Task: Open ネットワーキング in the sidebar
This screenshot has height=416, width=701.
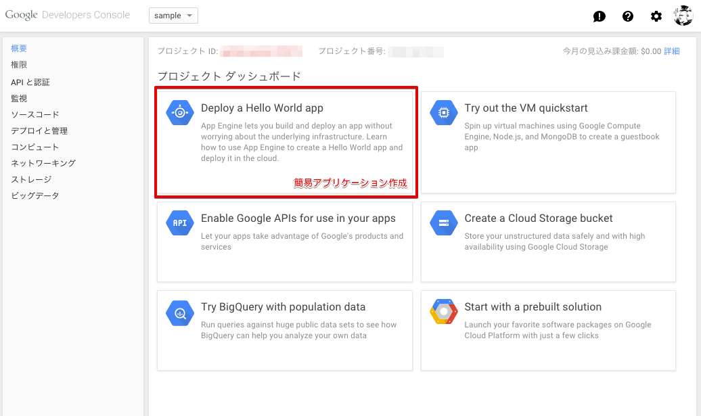Action: [43, 163]
